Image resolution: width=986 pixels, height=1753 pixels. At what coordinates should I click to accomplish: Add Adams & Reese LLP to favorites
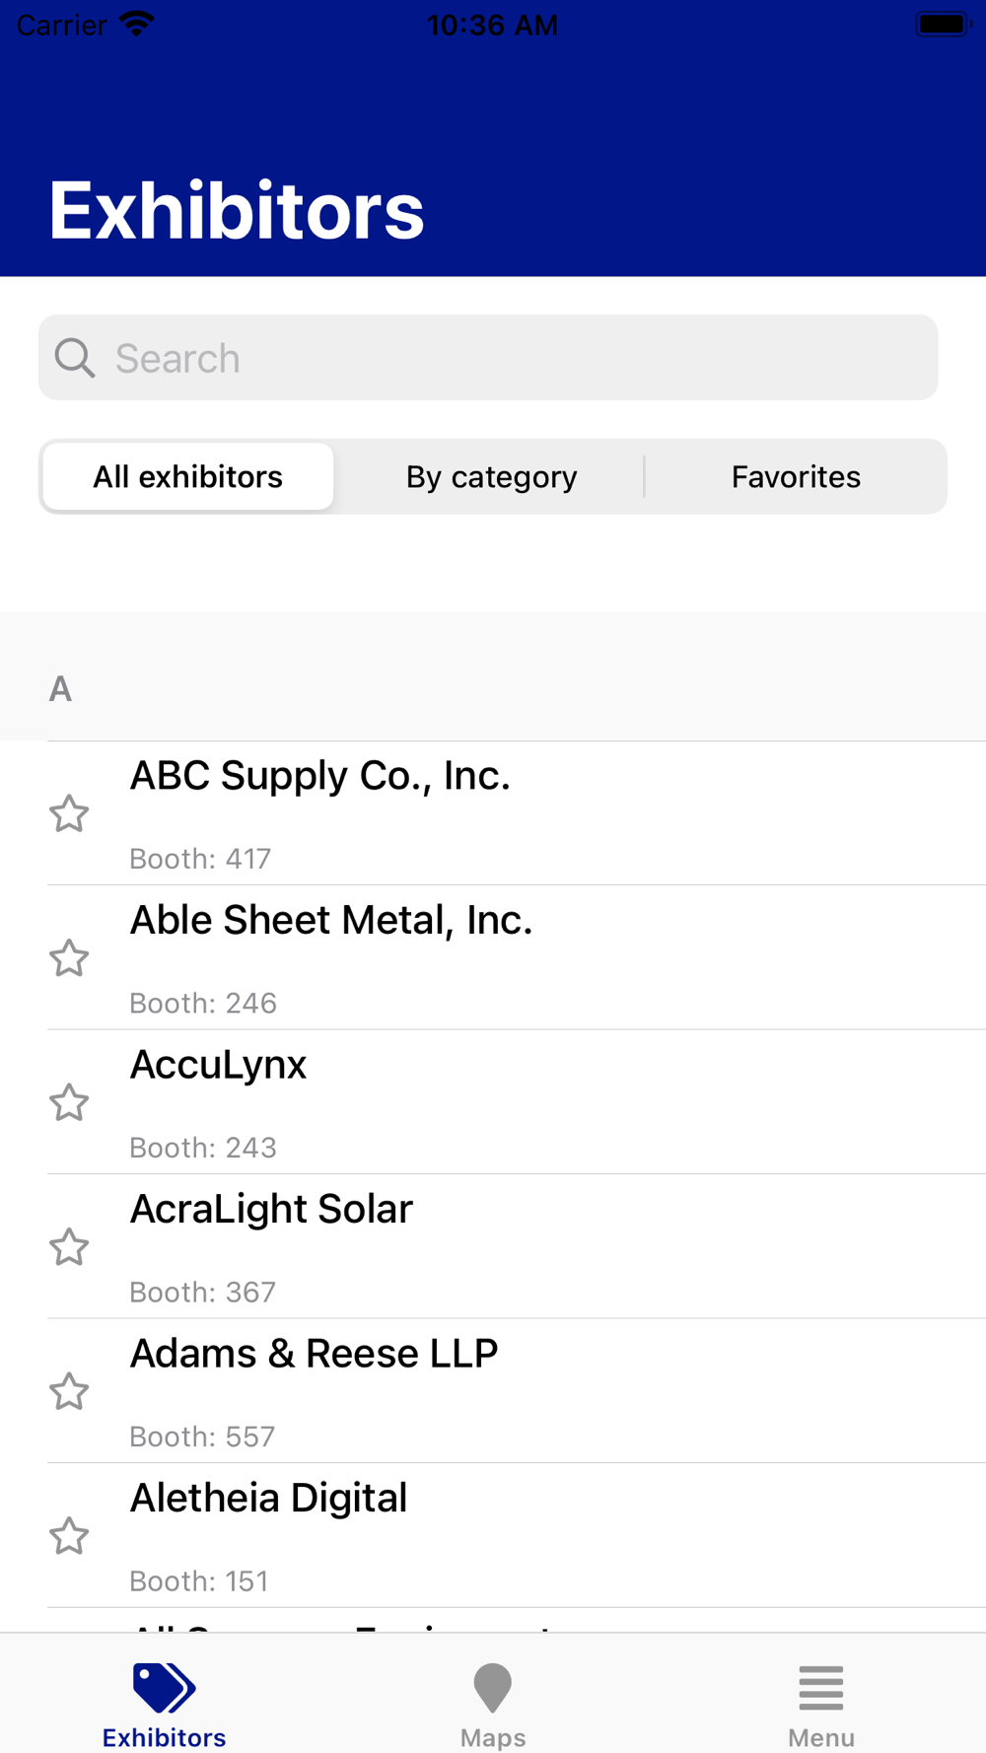tap(69, 1391)
